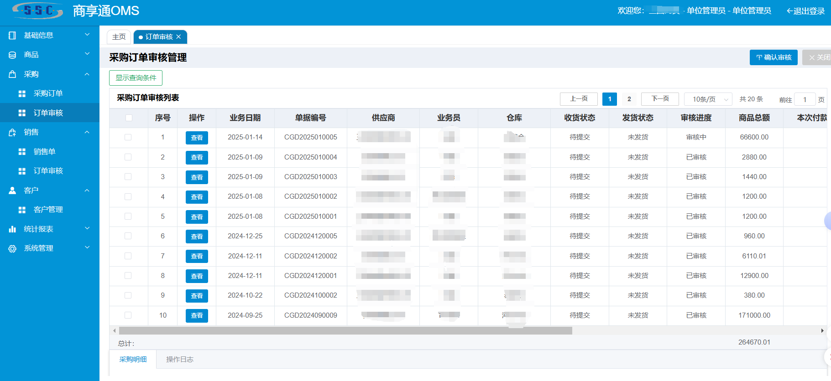The height and width of the screenshot is (381, 831).
Task: Click the 基础信息 book icon in sidebar
Action: [x=12, y=35]
